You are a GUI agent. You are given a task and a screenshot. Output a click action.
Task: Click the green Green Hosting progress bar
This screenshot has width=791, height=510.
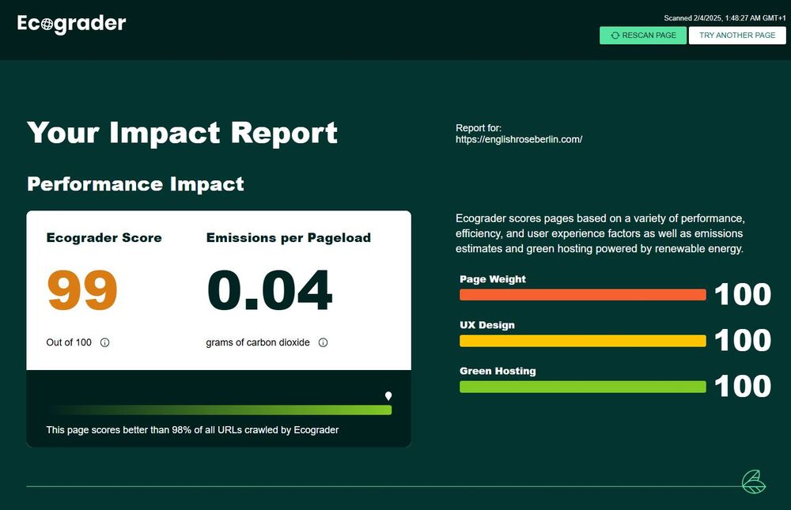(x=582, y=387)
